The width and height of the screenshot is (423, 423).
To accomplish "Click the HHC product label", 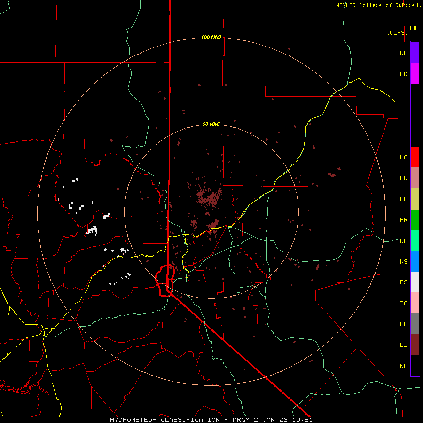I will tap(413, 28).
